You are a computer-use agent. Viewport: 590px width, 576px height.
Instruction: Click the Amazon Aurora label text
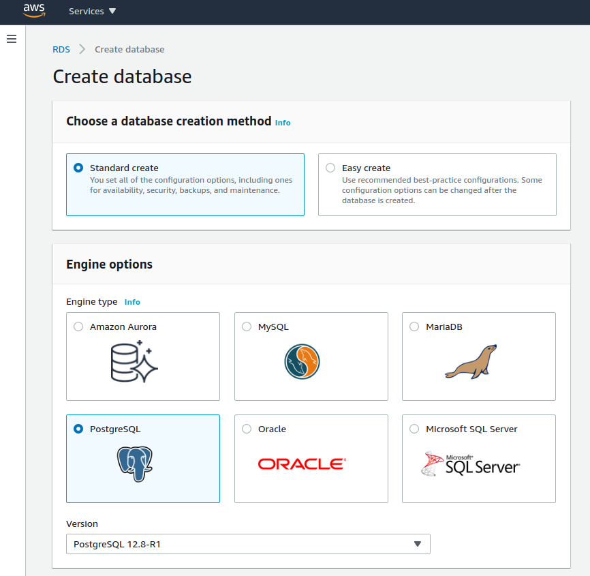point(123,327)
